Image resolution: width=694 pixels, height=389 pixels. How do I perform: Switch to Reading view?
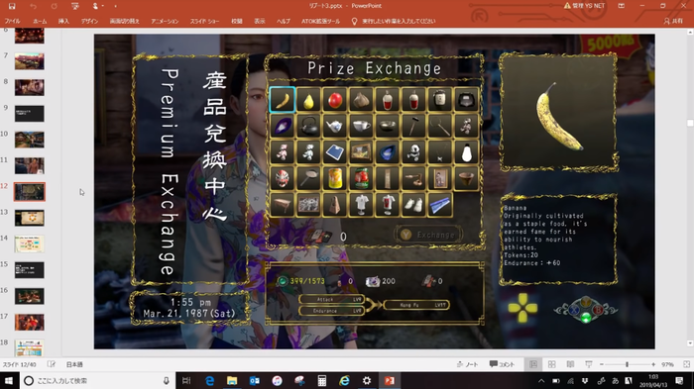pos(570,364)
